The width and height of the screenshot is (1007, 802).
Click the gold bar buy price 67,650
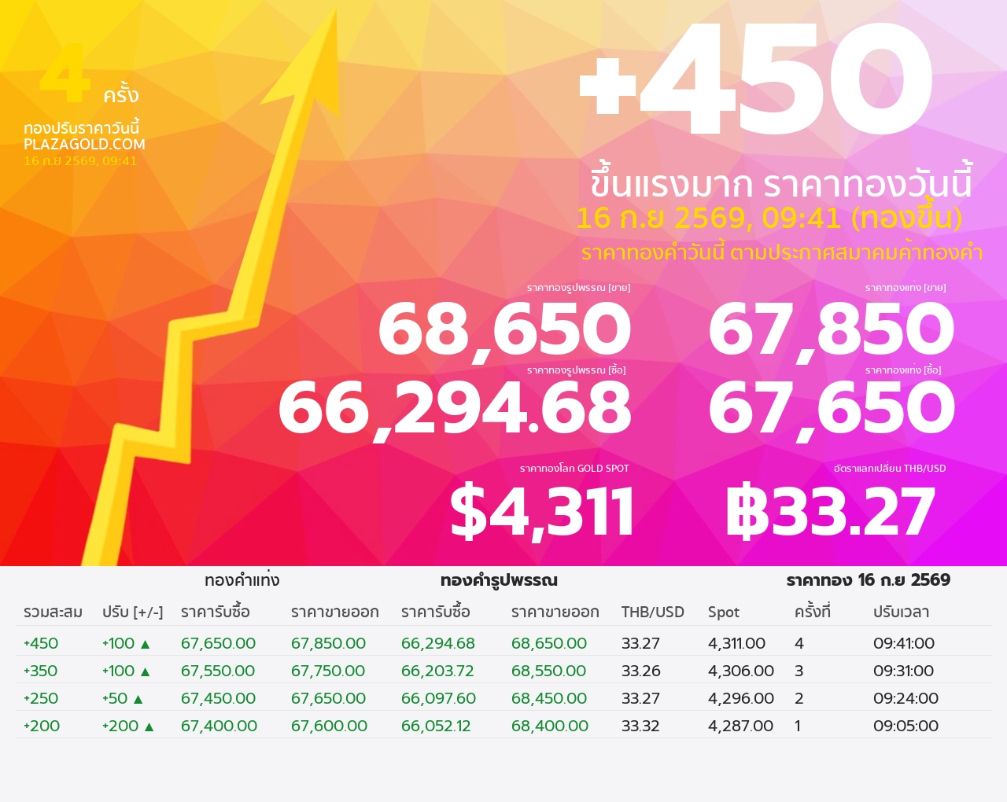pos(831,409)
